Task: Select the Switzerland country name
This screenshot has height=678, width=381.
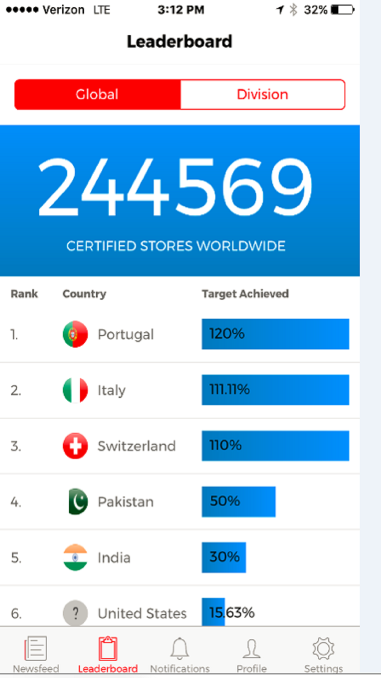Action: point(137,446)
